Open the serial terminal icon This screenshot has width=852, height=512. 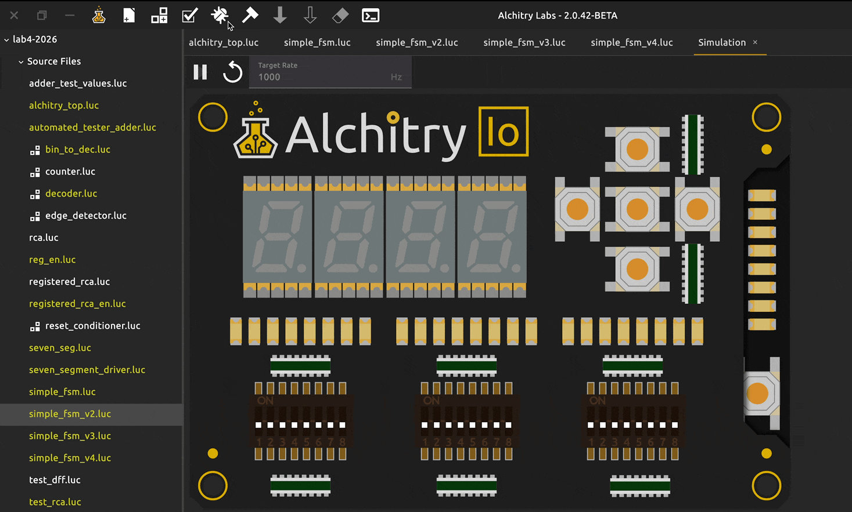coord(371,16)
